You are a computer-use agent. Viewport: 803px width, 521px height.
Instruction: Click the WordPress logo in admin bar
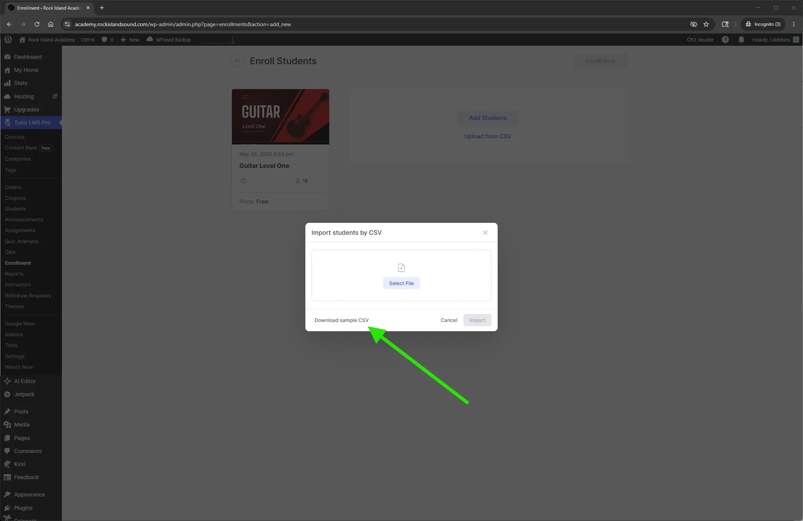(8, 40)
